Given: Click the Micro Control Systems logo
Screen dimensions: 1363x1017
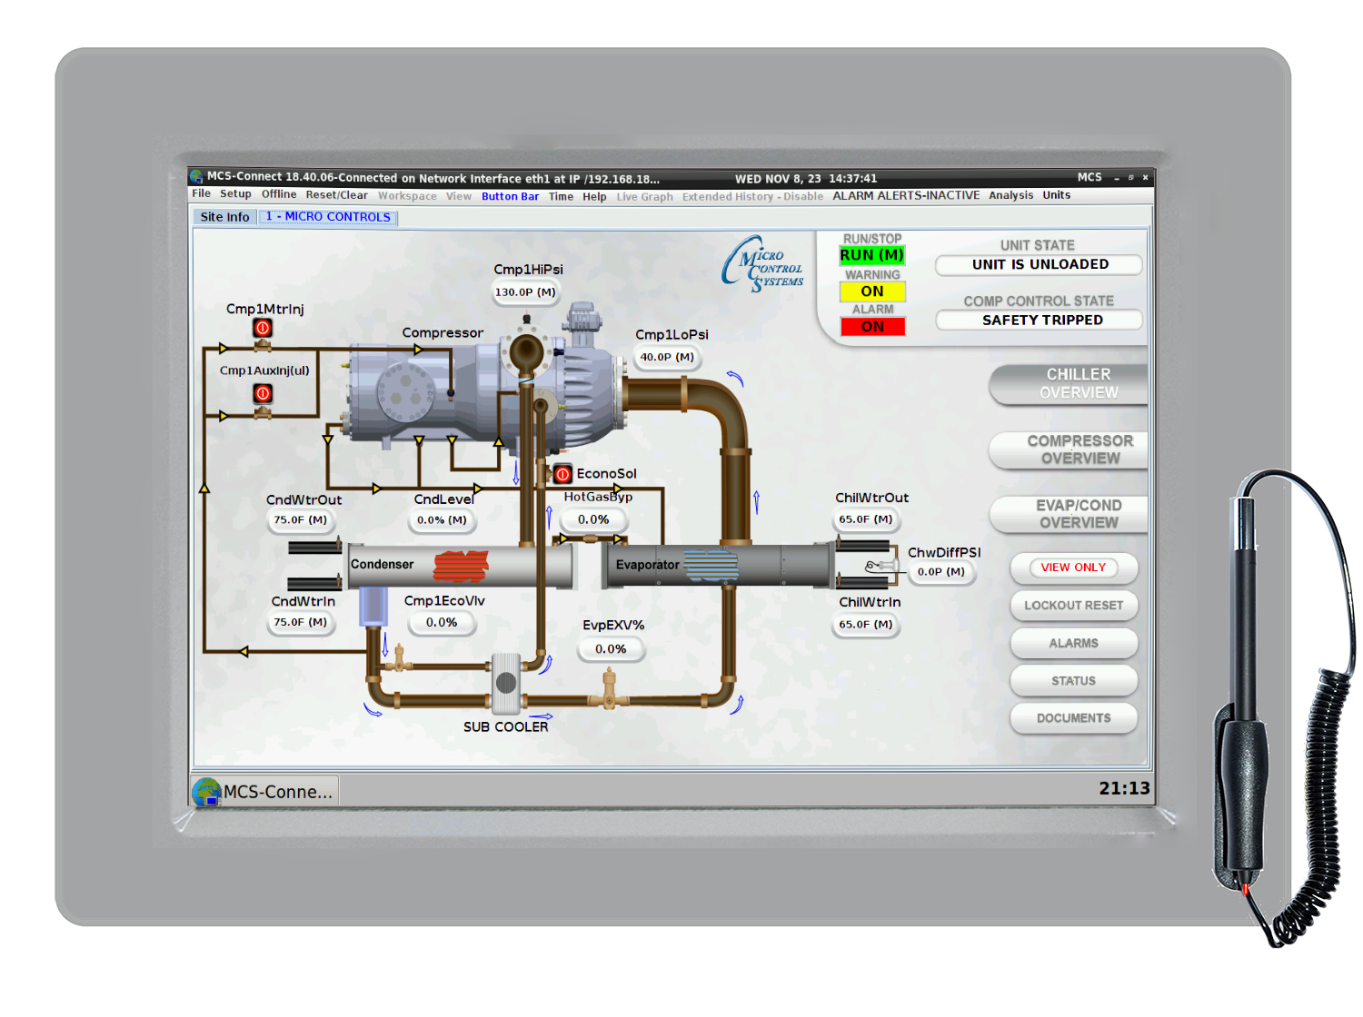Looking at the screenshot, I should coord(763,265).
